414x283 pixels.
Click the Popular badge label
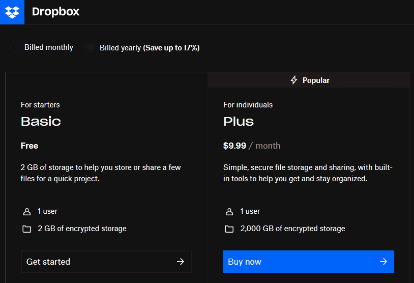(316, 80)
